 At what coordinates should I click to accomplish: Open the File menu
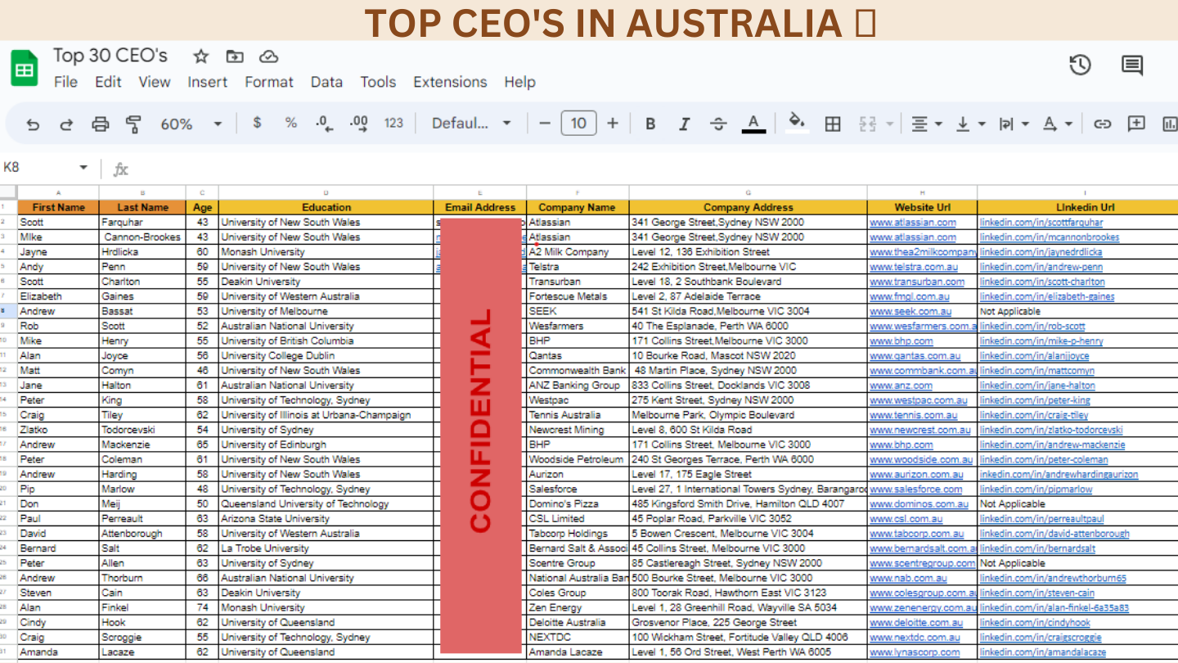(x=65, y=82)
